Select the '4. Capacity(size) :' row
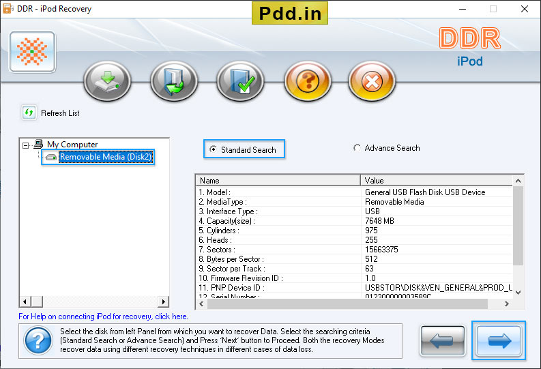This screenshot has width=541, height=369. (354, 221)
